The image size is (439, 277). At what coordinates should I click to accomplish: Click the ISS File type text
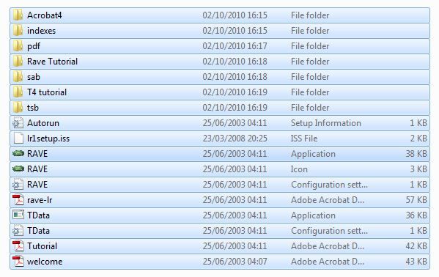pos(304,138)
